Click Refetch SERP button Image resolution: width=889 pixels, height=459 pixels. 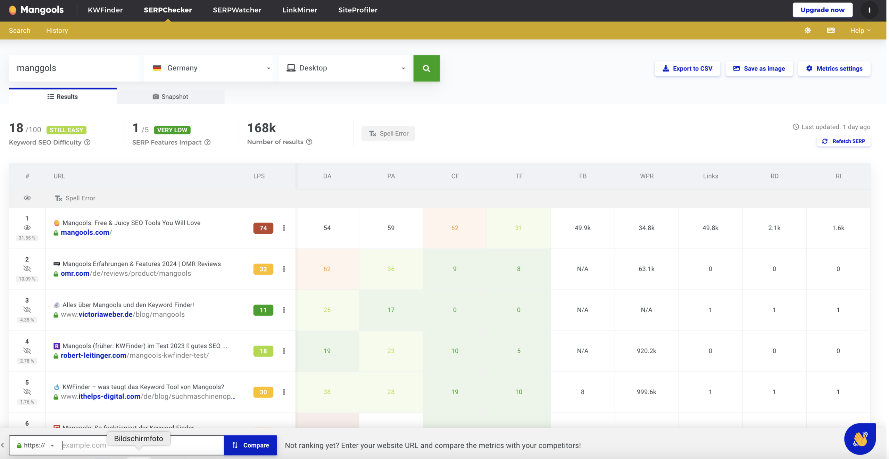click(844, 141)
